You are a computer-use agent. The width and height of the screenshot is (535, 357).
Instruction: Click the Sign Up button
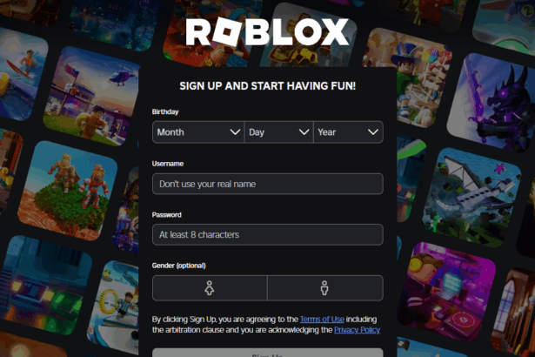(268, 353)
